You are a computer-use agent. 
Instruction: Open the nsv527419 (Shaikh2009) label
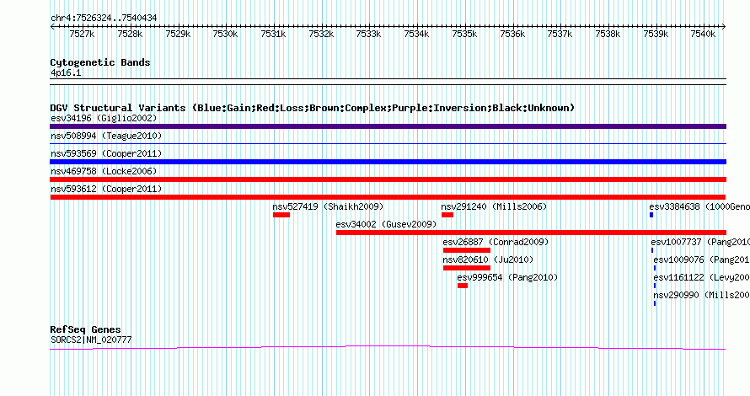[328, 206]
